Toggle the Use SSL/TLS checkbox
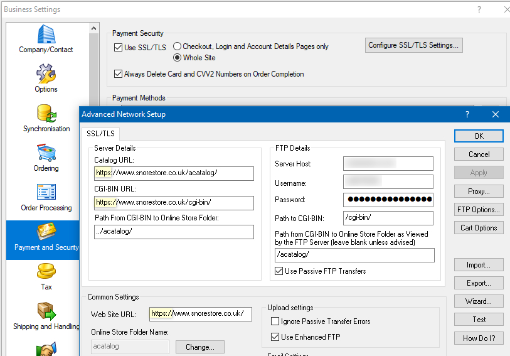This screenshot has height=356, width=510. click(119, 47)
